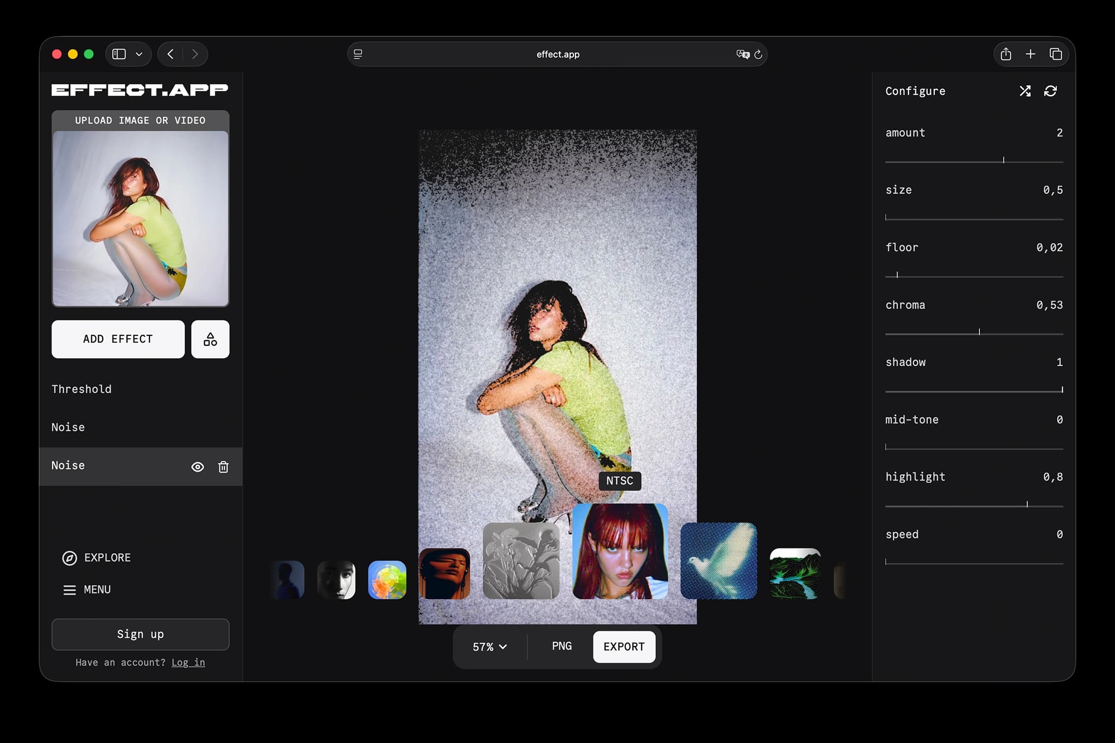Screen dimensions: 1115x743
Task: Toggle visibility of selected Noise effect
Action: tap(198, 467)
